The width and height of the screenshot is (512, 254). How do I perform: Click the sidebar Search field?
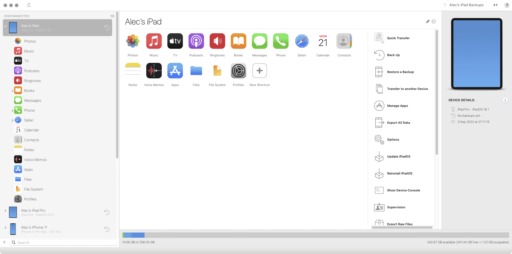pyautogui.click(x=64, y=242)
